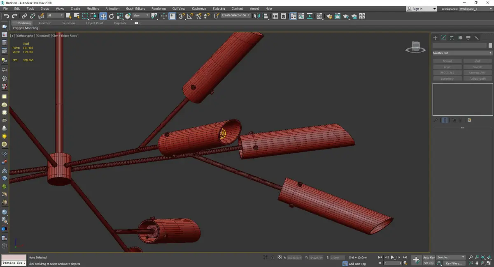Image resolution: width=494 pixels, height=267 pixels.
Task: Open the Material Editor icon
Action: pos(319,16)
